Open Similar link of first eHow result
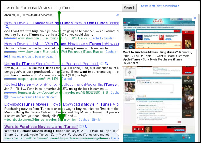This screenshot has width=201, height=143. (x=109, y=38)
